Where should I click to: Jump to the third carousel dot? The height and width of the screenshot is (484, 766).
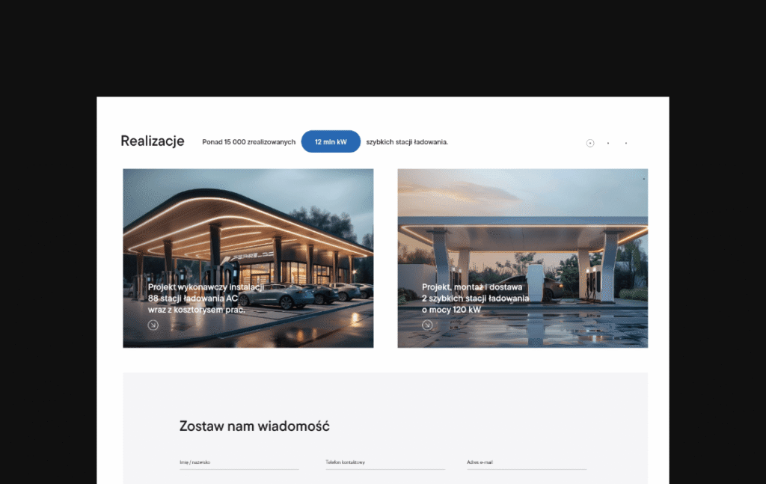pos(626,143)
